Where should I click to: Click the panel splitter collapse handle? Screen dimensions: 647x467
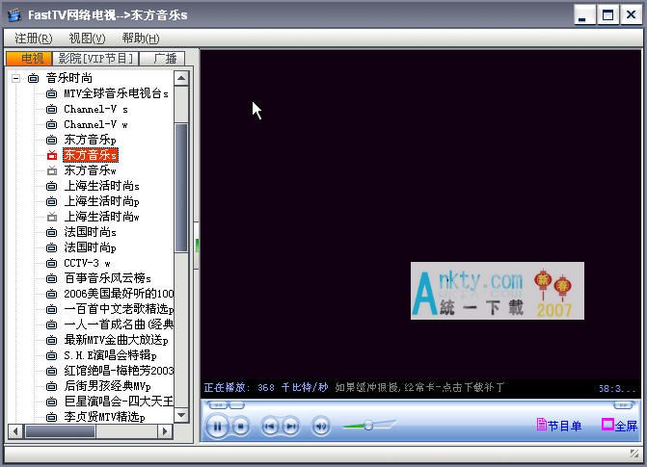click(x=197, y=246)
